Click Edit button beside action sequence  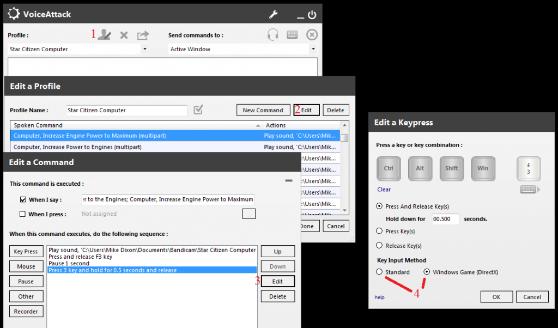click(277, 281)
